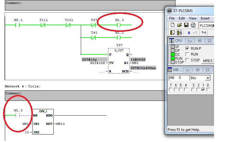Image resolution: width=246 pixels, height=142 pixels.
Task: Open the File menu in S7-PLCSIM
Action: (172, 18)
